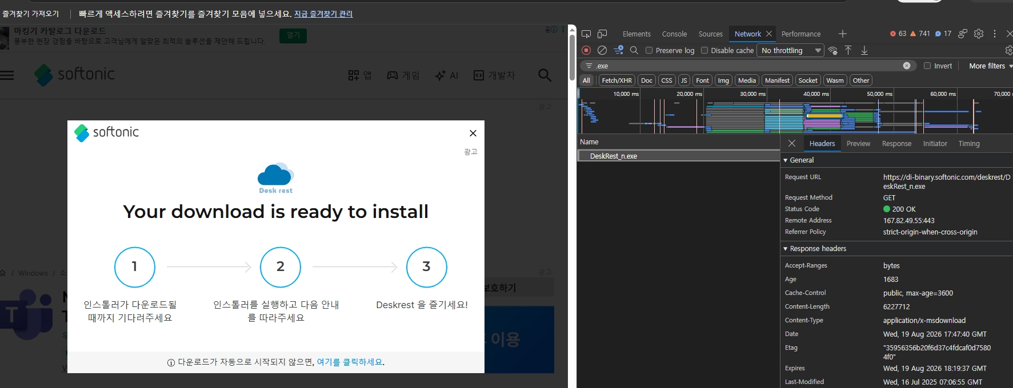Click the import HAR upload arrow

point(848,50)
